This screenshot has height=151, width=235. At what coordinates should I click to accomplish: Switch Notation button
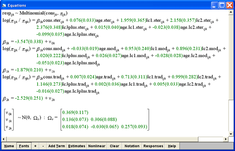(132, 146)
